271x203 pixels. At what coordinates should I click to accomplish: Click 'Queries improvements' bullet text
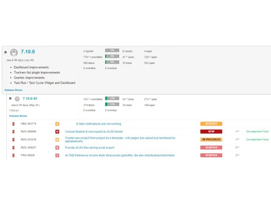pyautogui.click(x=29, y=78)
